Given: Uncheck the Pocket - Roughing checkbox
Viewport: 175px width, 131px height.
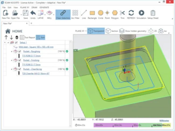Looking at the screenshot, I should pyautogui.click(x=20, y=51).
